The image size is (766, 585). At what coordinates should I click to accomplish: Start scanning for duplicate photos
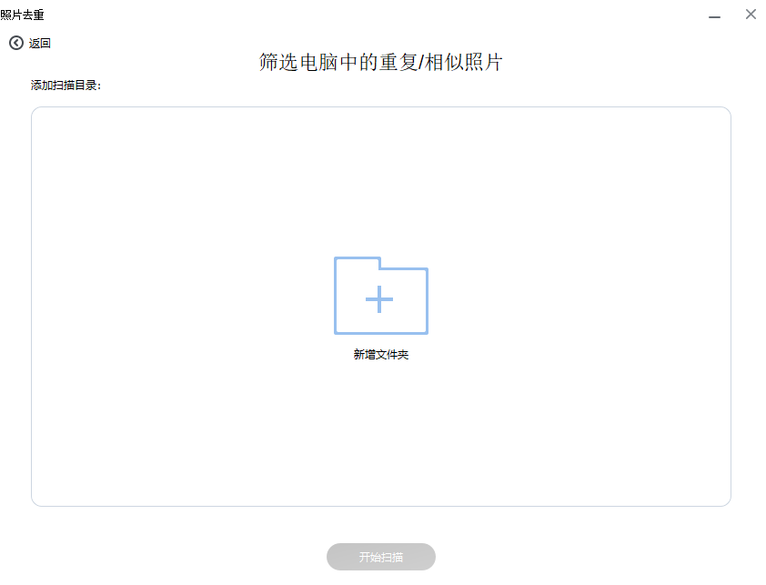[x=380, y=557]
